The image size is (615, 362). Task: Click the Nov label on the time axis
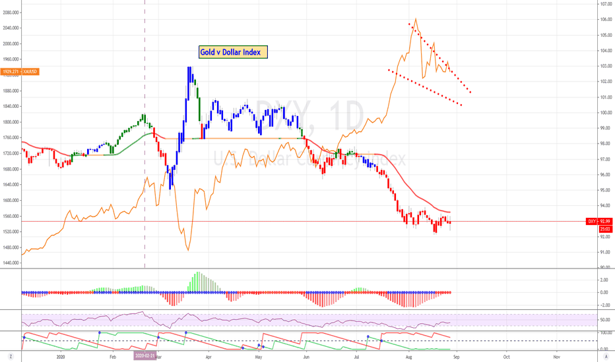[556, 357]
